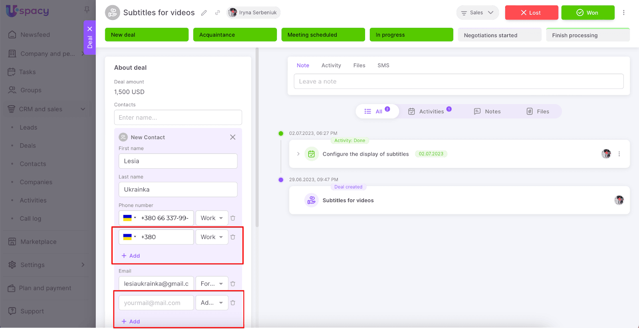Open the deal's top-right kebab menu
Screen dimensions: 639x329
[623, 13]
